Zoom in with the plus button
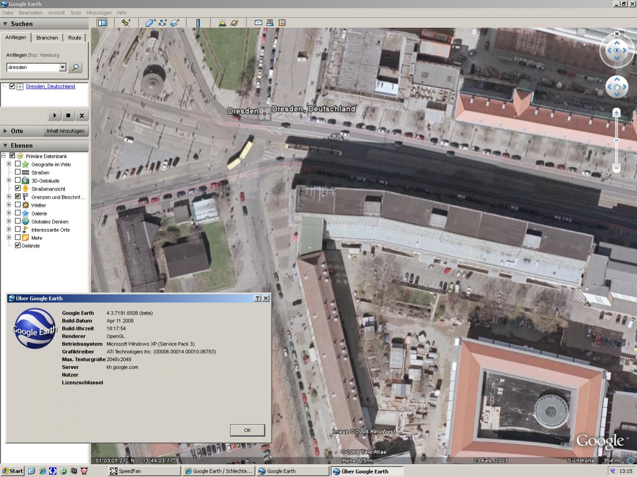 617,112
